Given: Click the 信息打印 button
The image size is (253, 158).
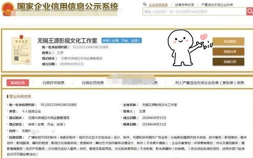Looking at the screenshot, I should click(228, 62).
